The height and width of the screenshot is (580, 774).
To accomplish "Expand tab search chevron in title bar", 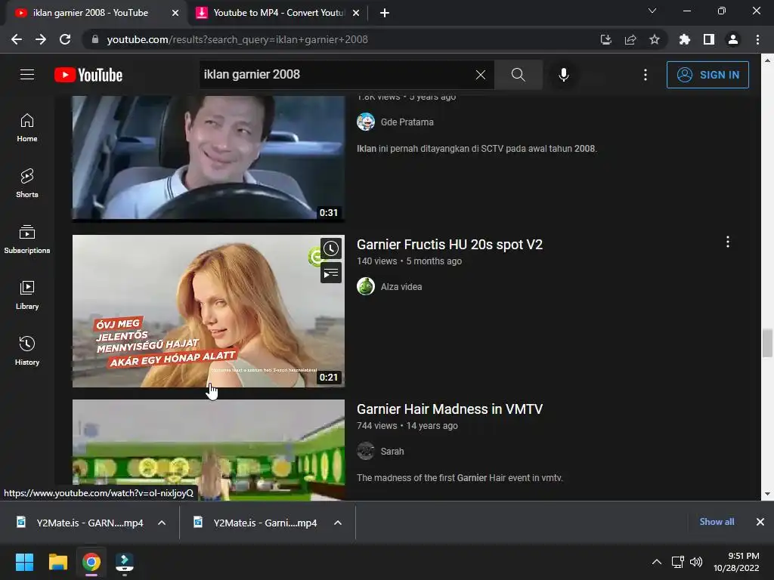I will tap(652, 11).
